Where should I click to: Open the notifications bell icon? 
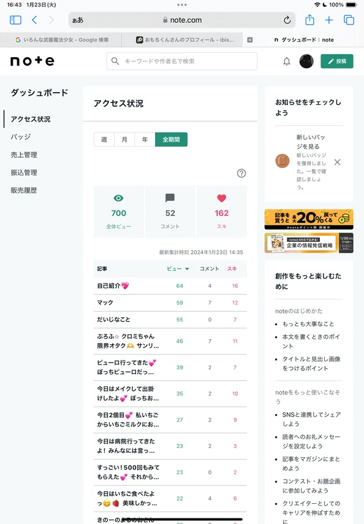[287, 61]
